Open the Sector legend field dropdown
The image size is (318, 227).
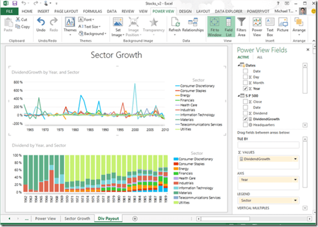pyautogui.click(x=295, y=201)
